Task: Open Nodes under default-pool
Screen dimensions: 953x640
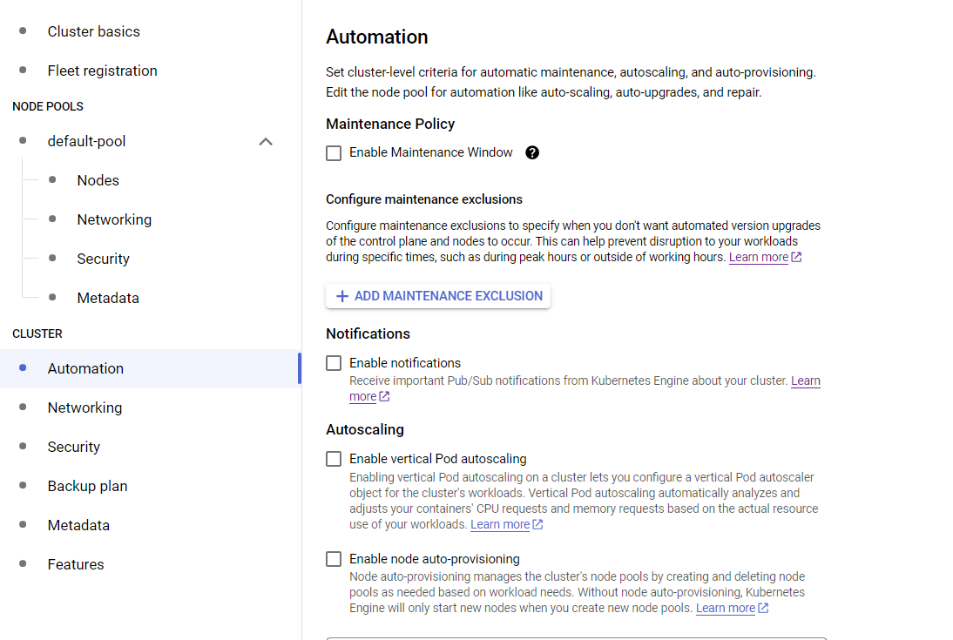Action: 98,180
